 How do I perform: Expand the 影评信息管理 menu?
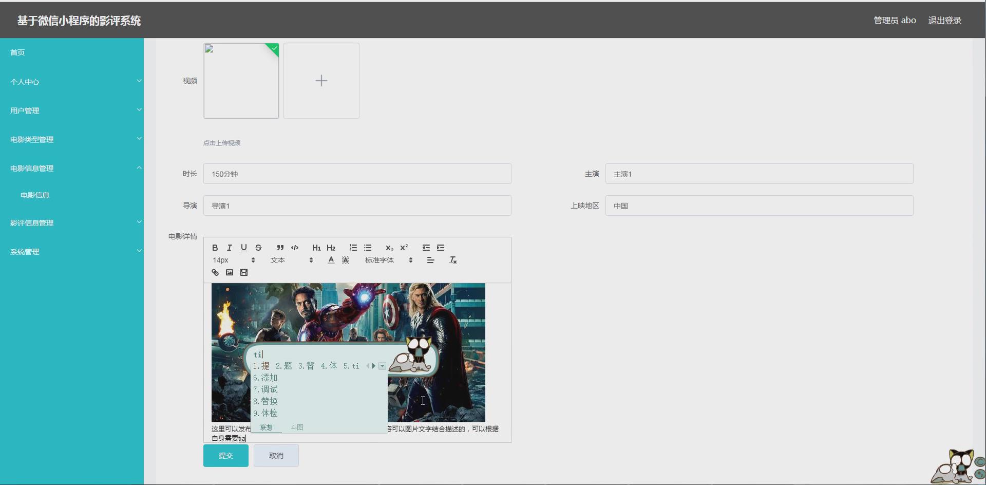(x=72, y=222)
